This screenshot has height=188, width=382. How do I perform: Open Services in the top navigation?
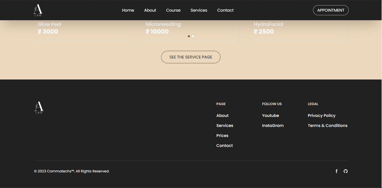199,10
